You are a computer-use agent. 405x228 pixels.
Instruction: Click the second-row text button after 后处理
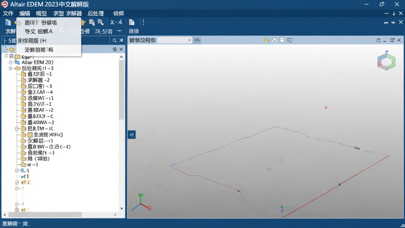(x=134, y=31)
